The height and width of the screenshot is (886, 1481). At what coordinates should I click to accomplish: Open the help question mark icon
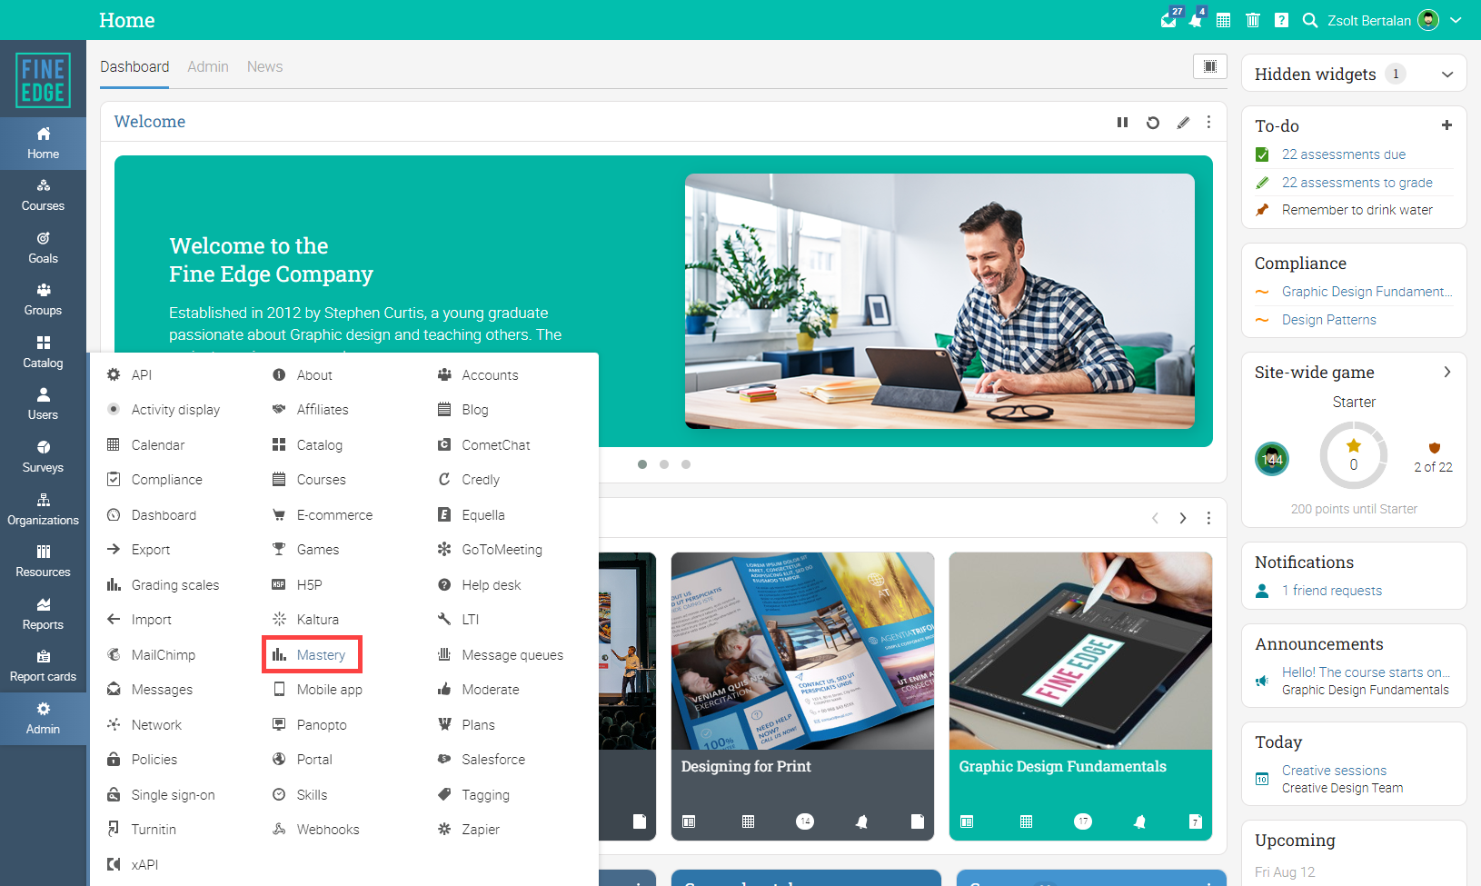(x=1281, y=20)
